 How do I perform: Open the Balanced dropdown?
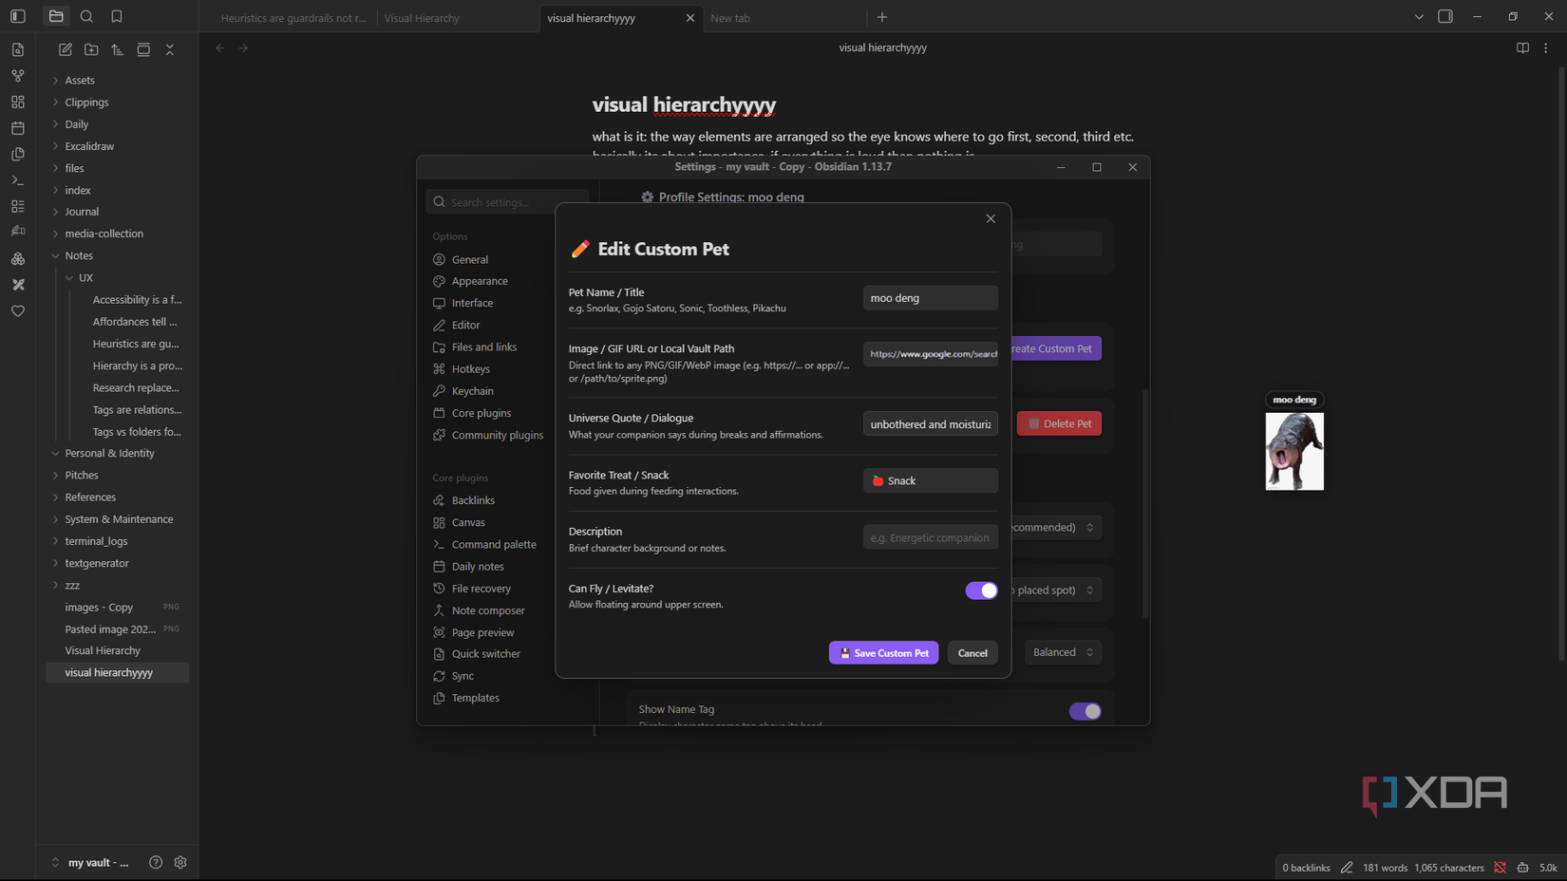pos(1063,652)
